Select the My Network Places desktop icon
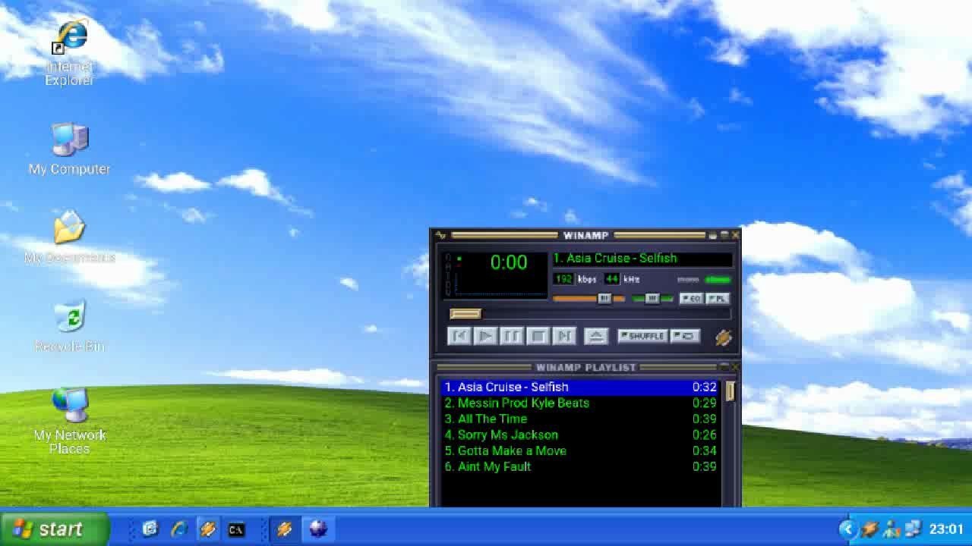The height and width of the screenshot is (546, 972). click(x=69, y=422)
